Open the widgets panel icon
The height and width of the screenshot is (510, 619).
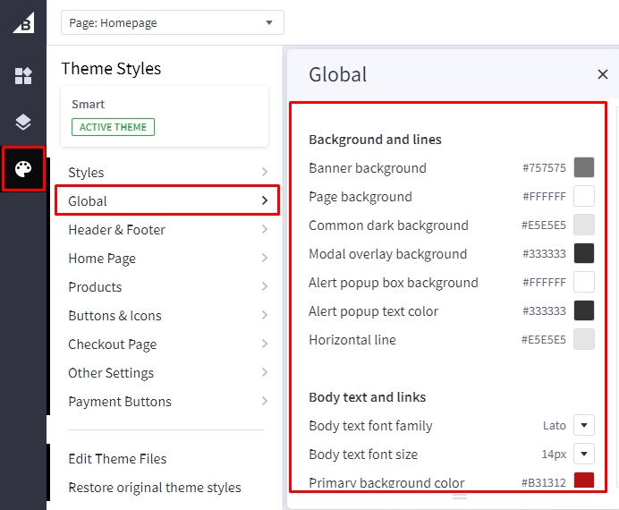click(x=23, y=76)
